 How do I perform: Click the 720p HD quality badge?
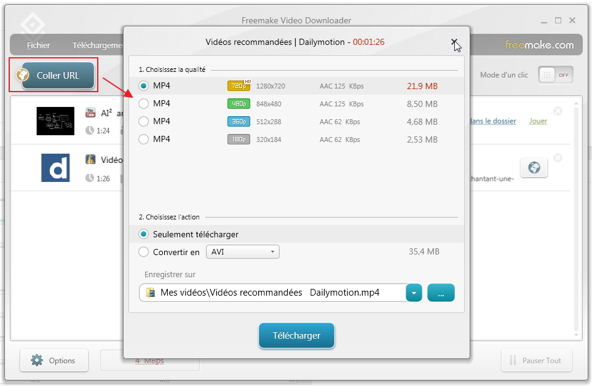pos(239,85)
